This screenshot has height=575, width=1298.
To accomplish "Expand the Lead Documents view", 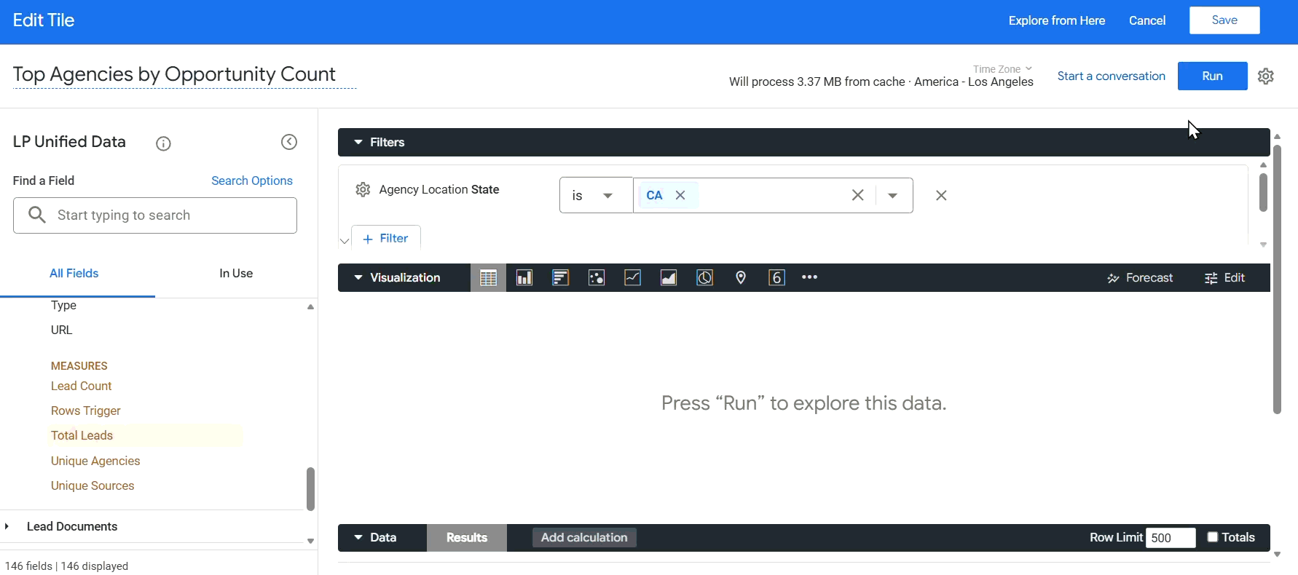I will pos(7,526).
